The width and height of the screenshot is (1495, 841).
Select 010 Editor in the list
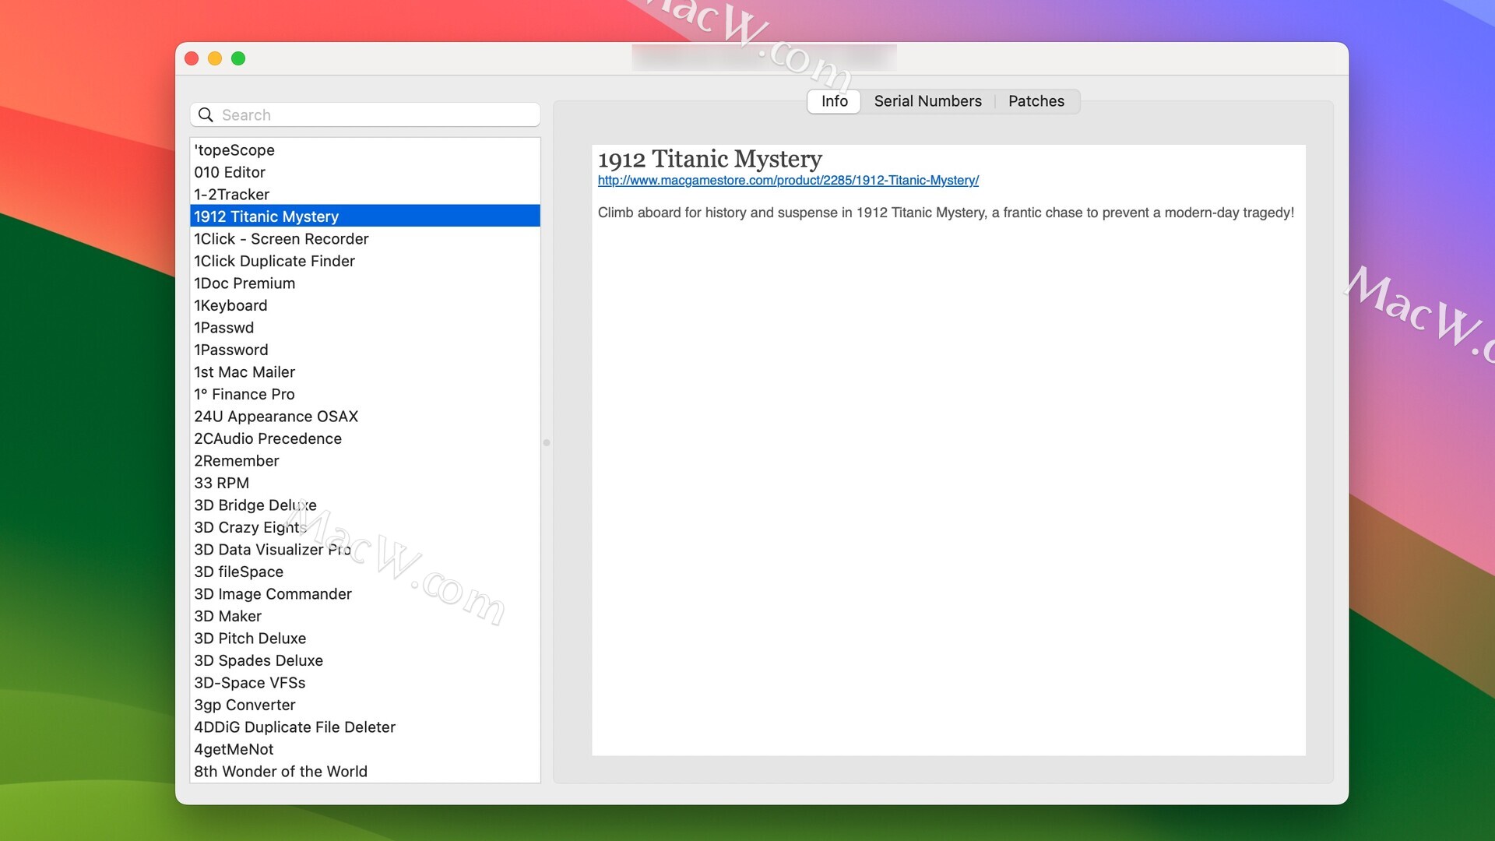click(x=365, y=172)
